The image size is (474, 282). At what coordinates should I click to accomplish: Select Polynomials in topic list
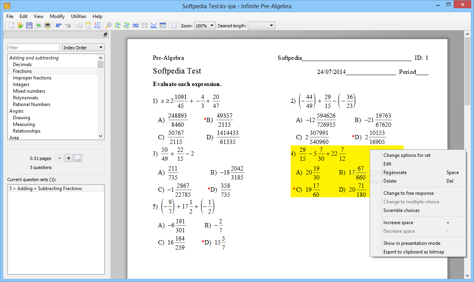(x=25, y=98)
